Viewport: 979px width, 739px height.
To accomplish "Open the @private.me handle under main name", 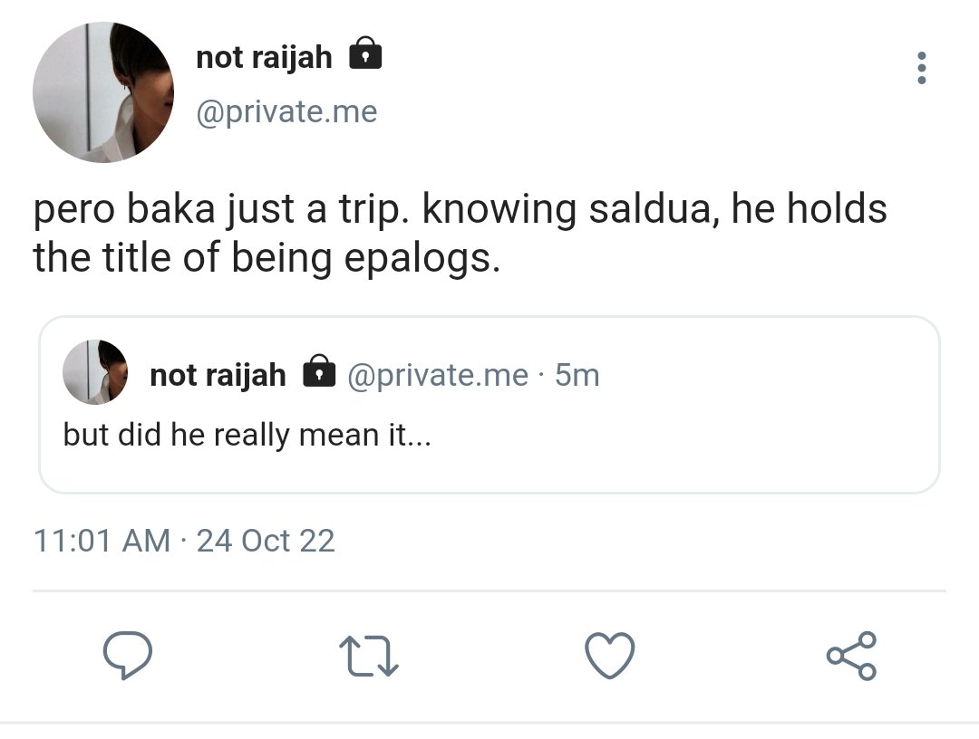I will pos(286,112).
